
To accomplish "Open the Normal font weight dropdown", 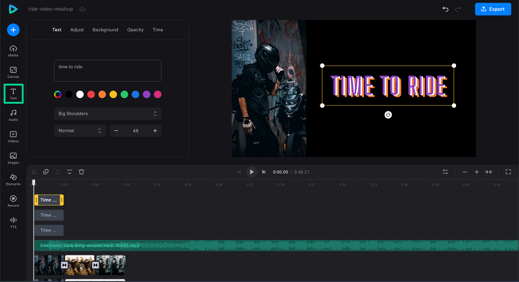I will [x=79, y=130].
